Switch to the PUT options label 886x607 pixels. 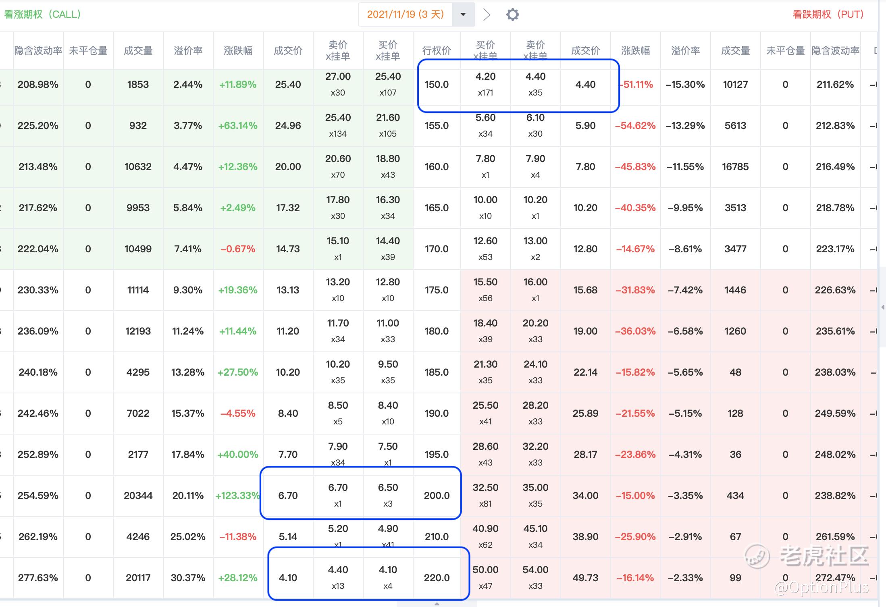[x=828, y=15]
